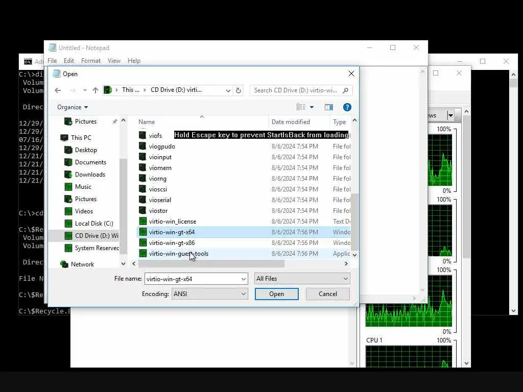Click the Refresh icon beside address bar

239,90
